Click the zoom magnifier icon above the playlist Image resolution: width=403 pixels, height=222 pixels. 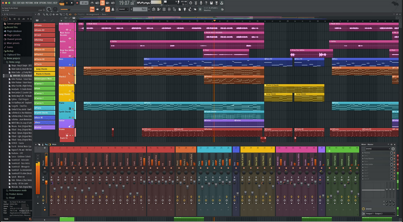click(67, 14)
